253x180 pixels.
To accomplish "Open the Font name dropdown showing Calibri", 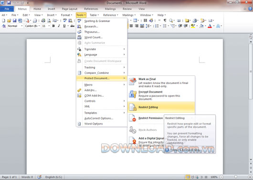I will pos(32,26).
